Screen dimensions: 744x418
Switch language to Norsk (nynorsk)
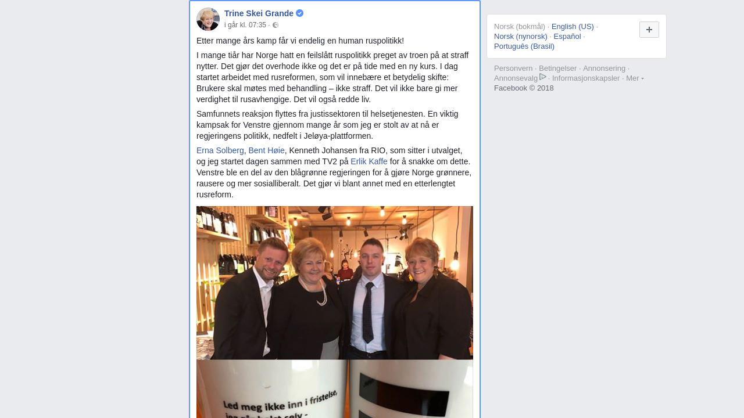coord(521,37)
